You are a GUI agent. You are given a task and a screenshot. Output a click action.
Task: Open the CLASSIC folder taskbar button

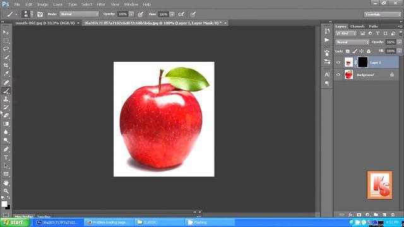click(160, 223)
